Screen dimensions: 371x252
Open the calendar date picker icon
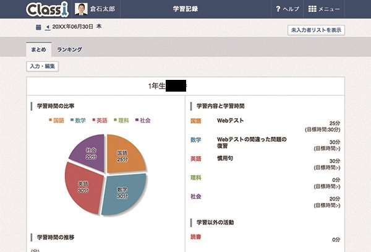pos(38,28)
